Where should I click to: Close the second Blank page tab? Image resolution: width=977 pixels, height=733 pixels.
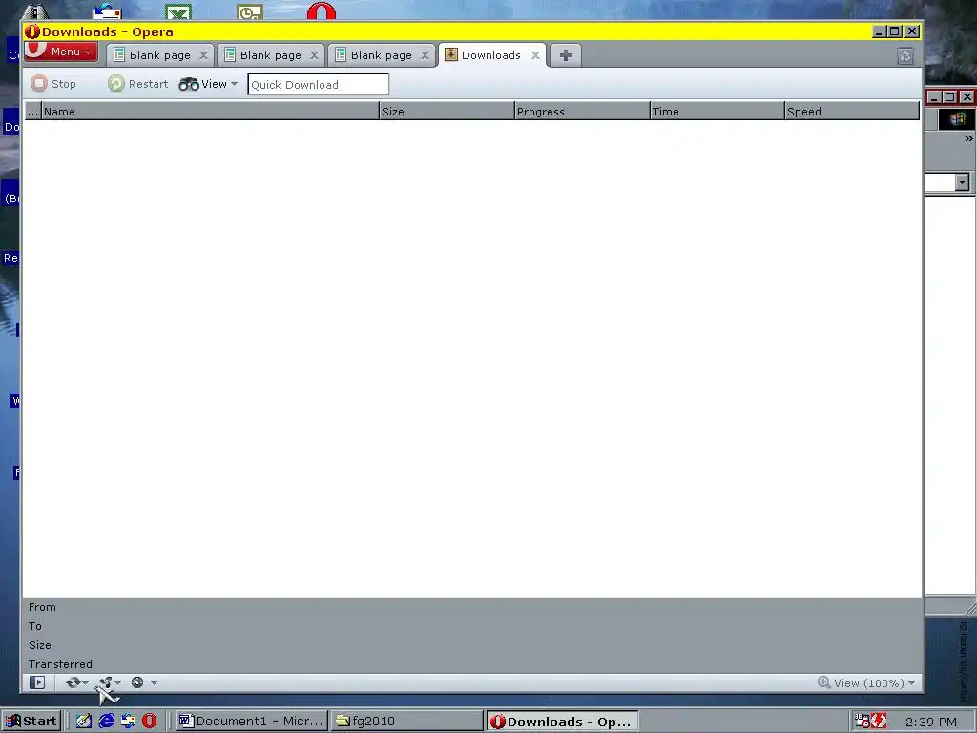click(314, 55)
